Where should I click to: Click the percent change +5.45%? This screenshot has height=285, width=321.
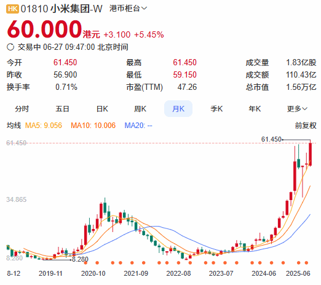click(x=149, y=34)
